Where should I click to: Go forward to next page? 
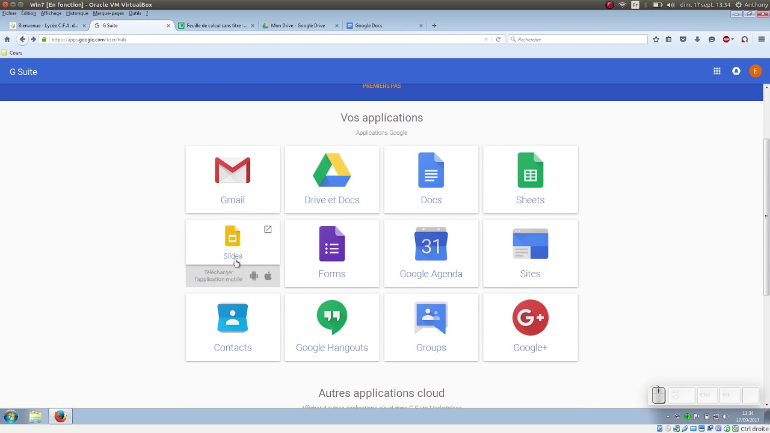[34, 39]
